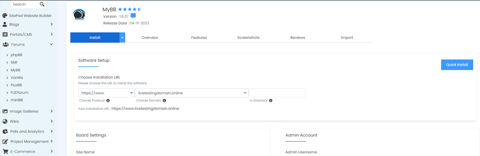Open the livetestingdomain.online domain dropdown
Screen dimensions: 480x156
192,93
